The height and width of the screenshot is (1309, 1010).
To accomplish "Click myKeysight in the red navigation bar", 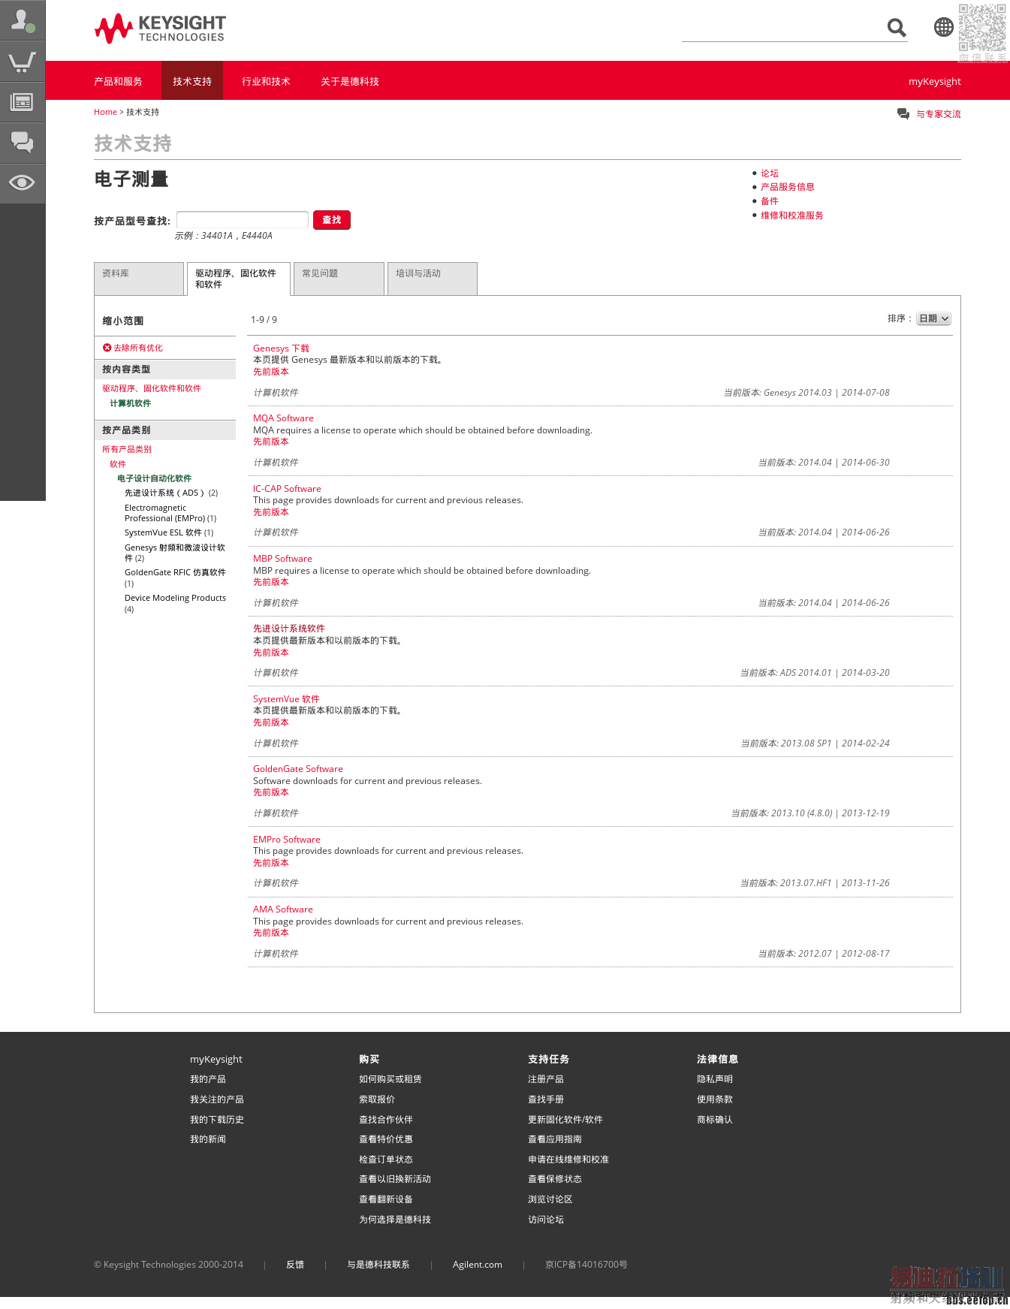I will pyautogui.click(x=935, y=81).
